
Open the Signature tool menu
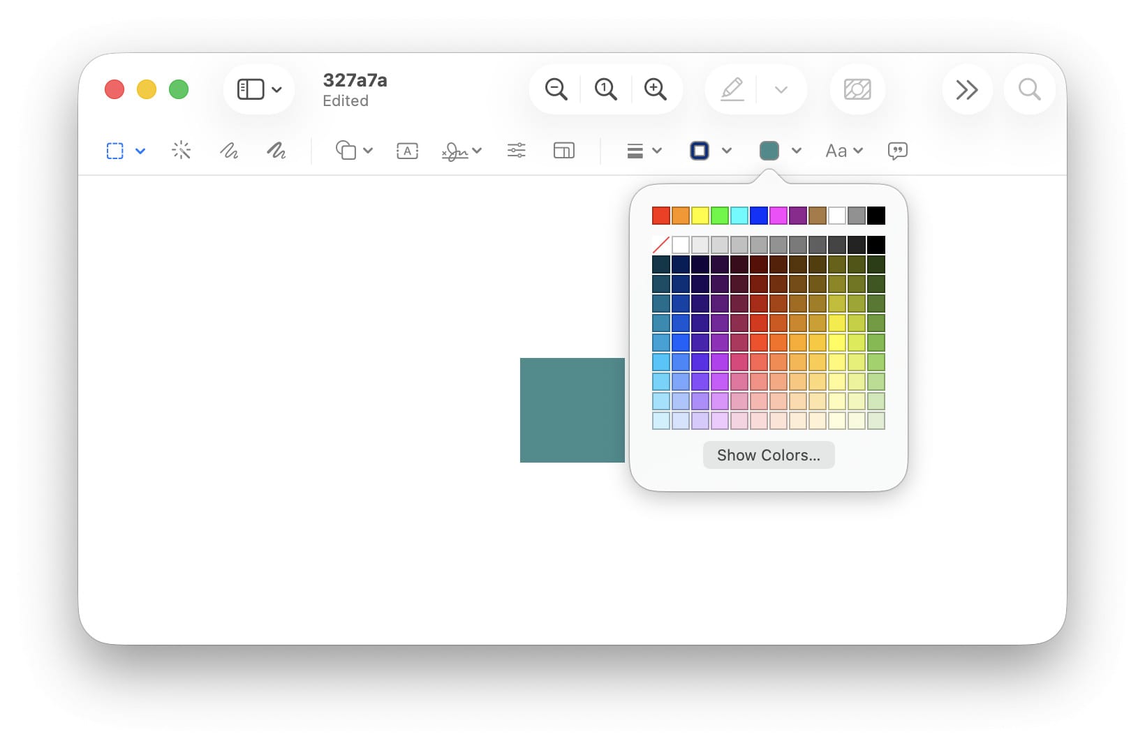pyautogui.click(x=461, y=151)
